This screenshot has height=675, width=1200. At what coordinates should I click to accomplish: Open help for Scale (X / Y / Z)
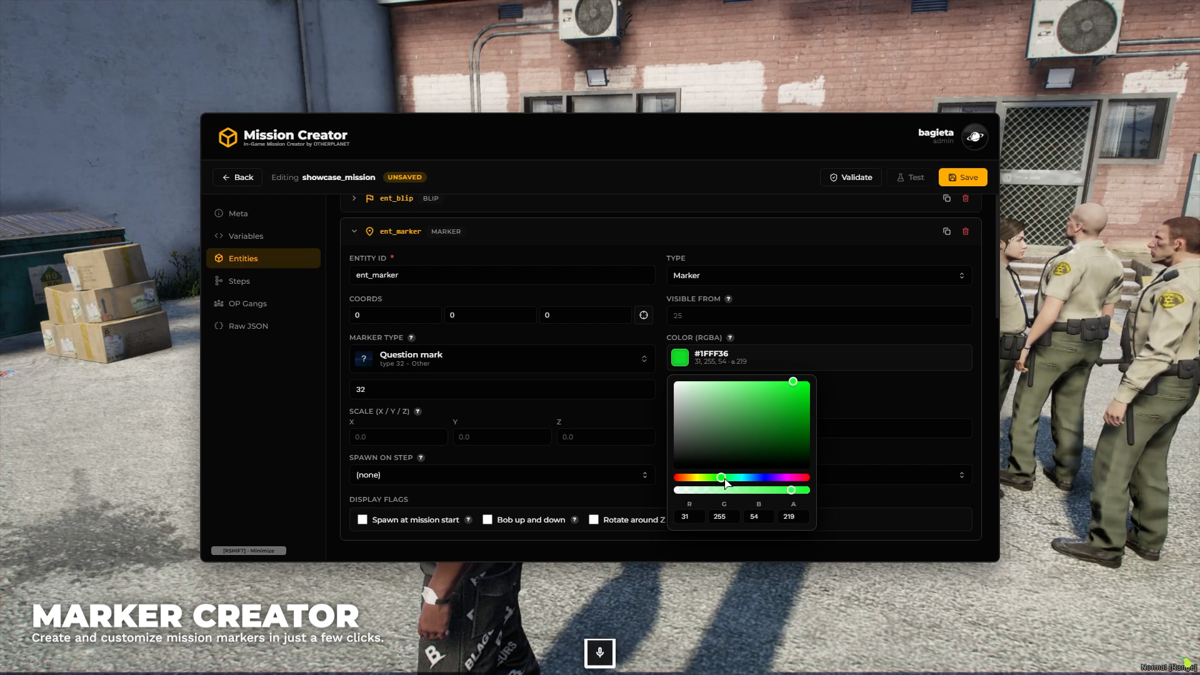[417, 411]
